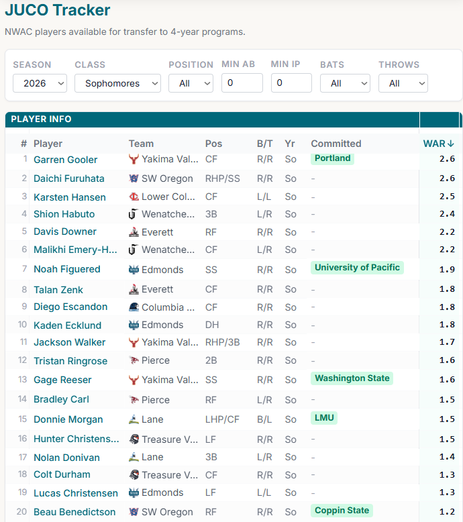The width and height of the screenshot is (463, 522).
Task: Open Tristan Ringrose player profile
Action: point(70,361)
